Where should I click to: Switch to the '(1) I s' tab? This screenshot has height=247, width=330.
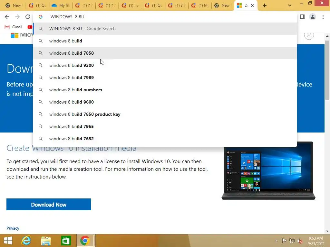[131, 5]
